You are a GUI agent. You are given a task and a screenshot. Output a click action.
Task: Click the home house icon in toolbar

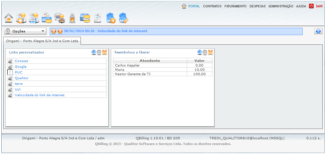tap(9, 18)
